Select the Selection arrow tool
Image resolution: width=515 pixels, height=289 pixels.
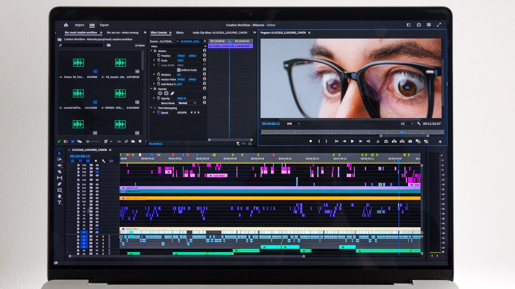point(60,153)
